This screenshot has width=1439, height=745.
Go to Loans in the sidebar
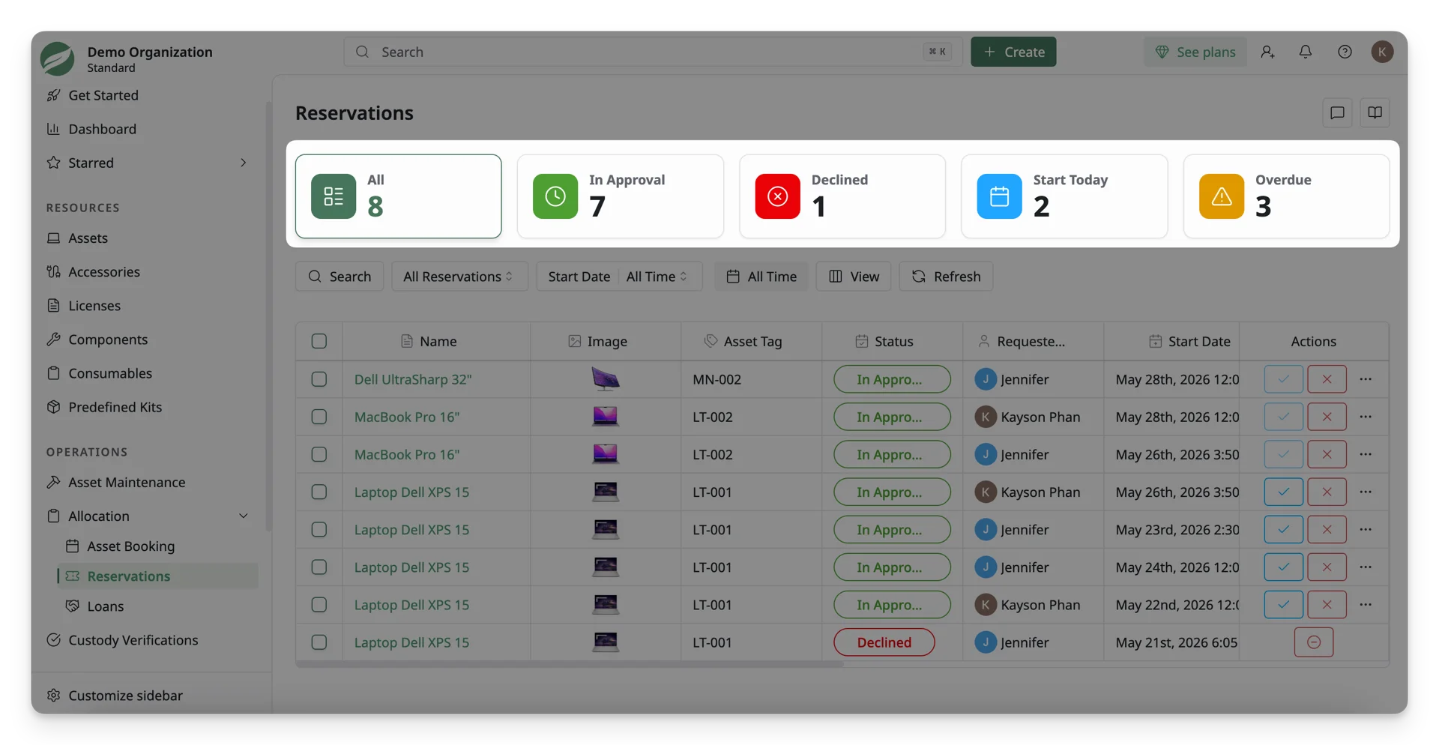pyautogui.click(x=105, y=606)
